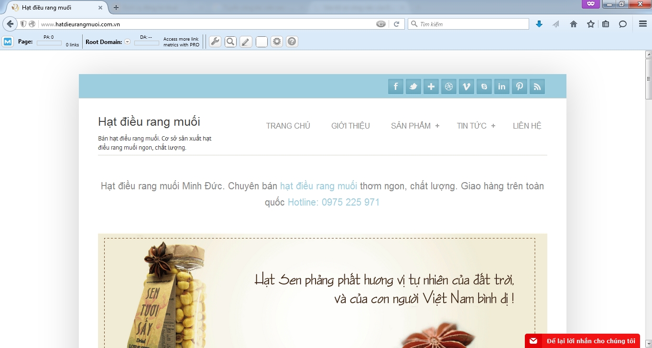Click the Hạt Sen banner image
This screenshot has height=348, width=652.
[x=323, y=291]
